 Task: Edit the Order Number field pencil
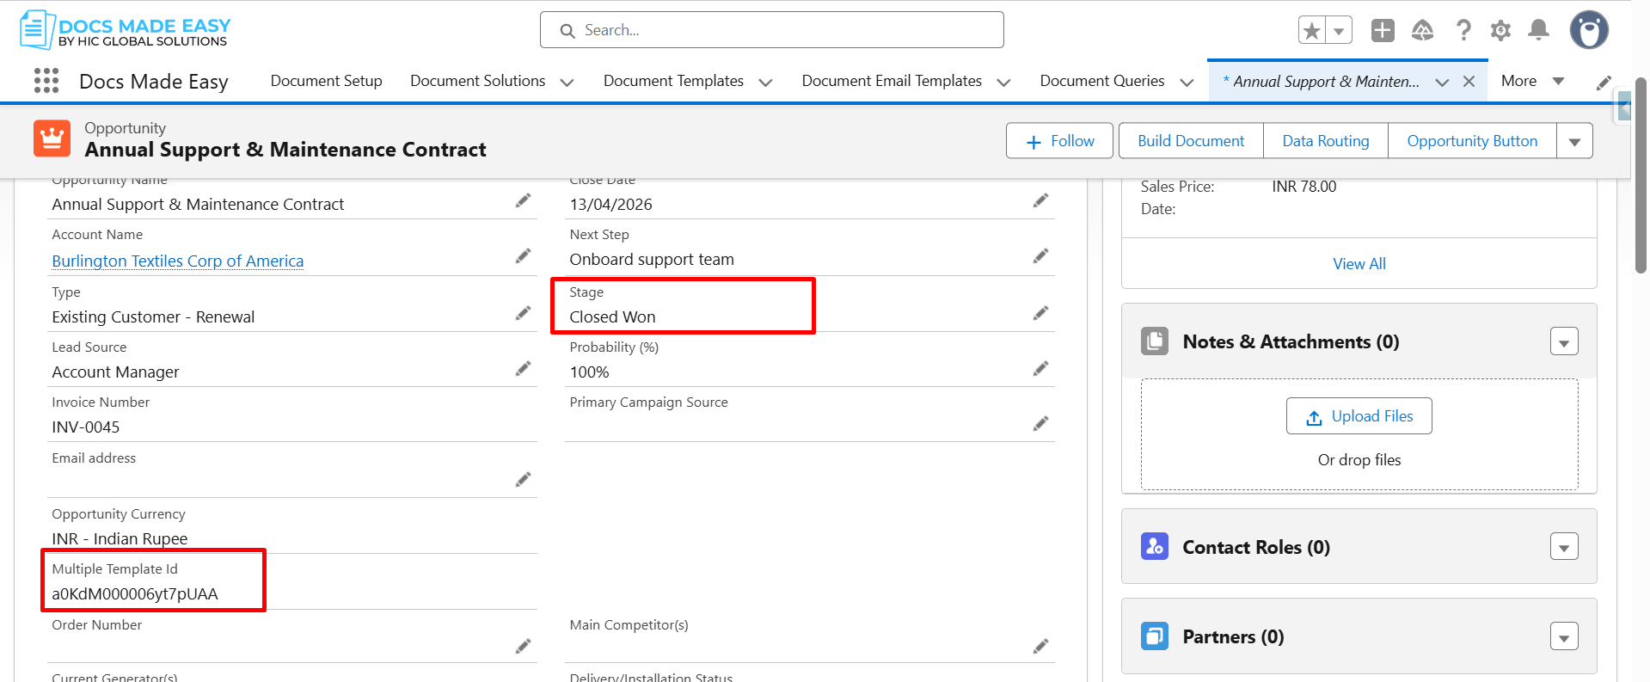(x=523, y=646)
